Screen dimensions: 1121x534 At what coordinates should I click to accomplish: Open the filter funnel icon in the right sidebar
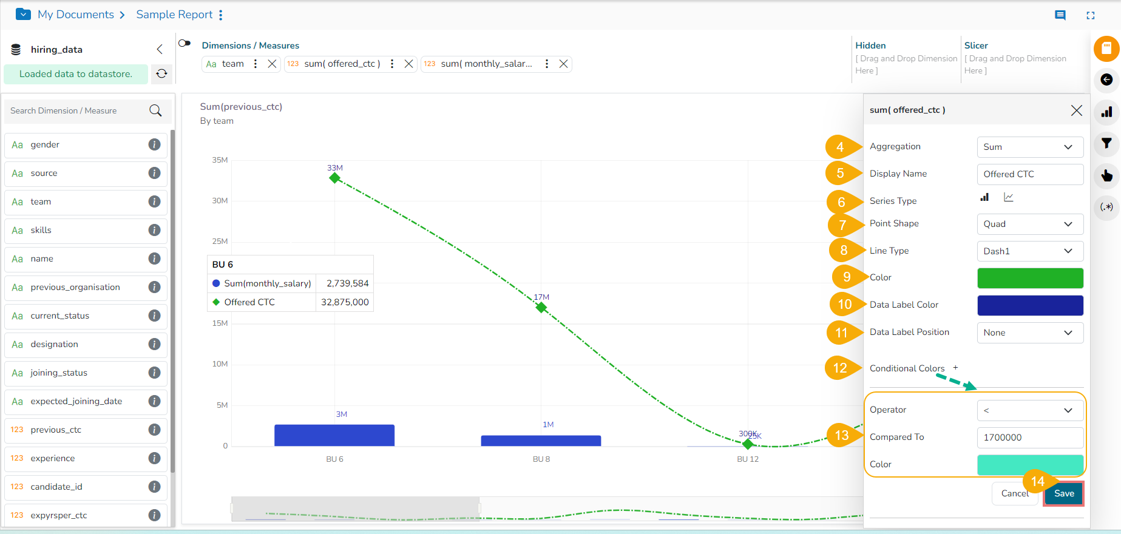[x=1106, y=143]
